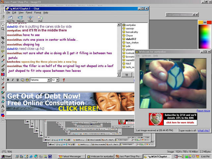Screen dimensions: 212x159
Task: Open the emoticon smiley picker
Action: [27, 80]
